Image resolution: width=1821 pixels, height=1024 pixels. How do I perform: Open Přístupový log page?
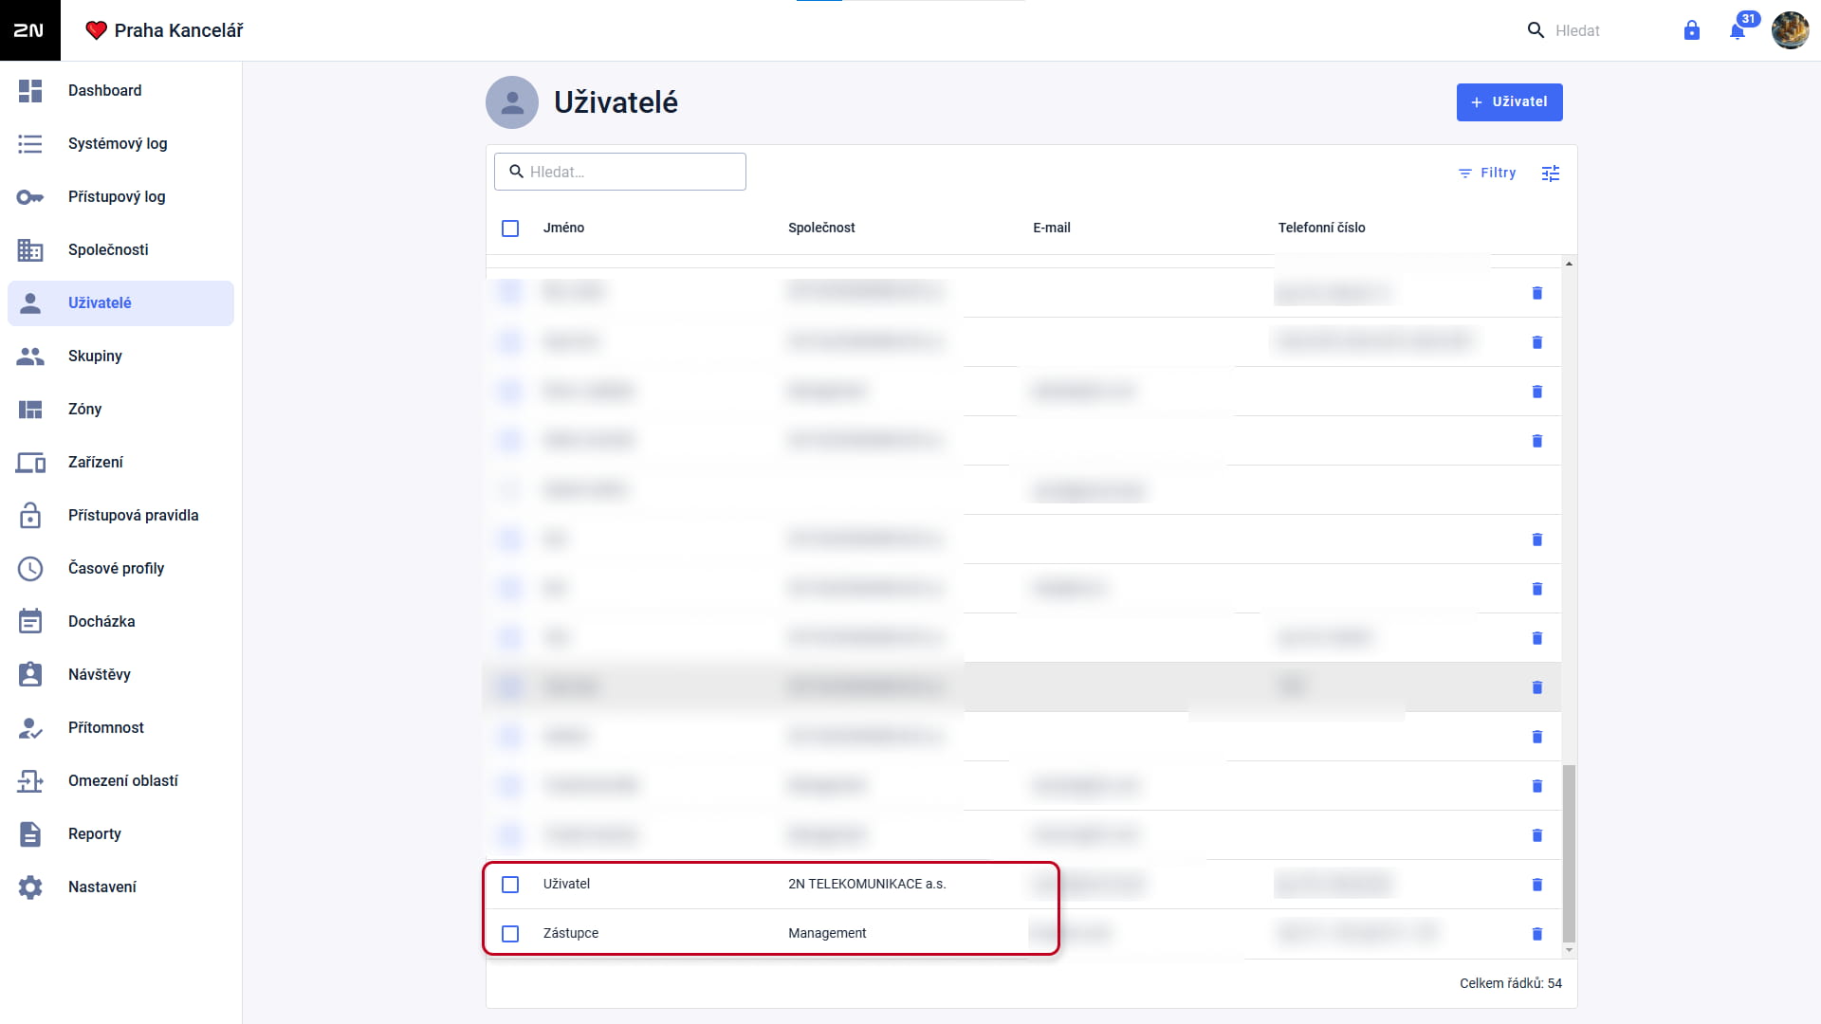pos(120,197)
